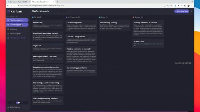
Task: Open the Content Configuration task card
Action: (81, 40)
